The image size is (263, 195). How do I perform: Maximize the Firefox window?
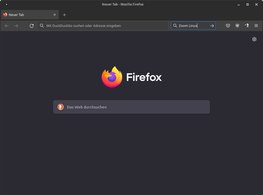coord(247,4)
